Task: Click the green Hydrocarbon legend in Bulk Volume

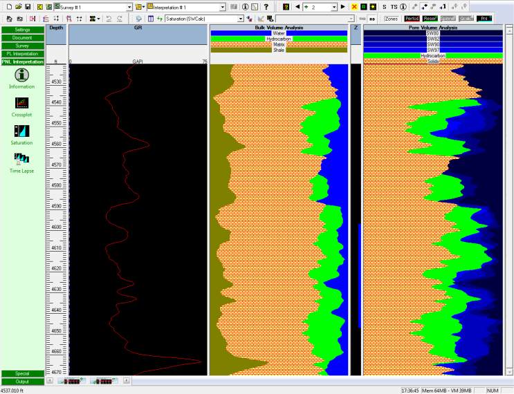Action: click(x=279, y=39)
